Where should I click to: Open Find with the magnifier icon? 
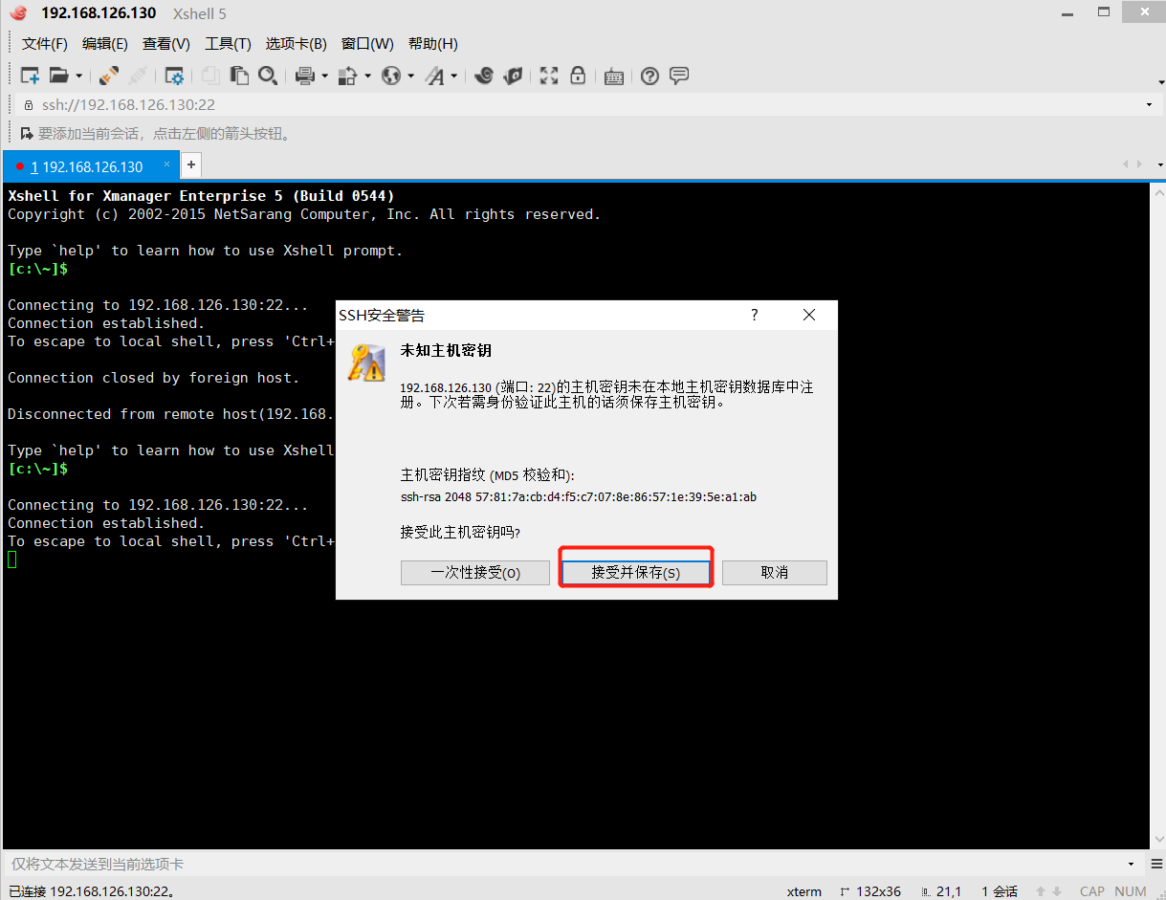268,76
